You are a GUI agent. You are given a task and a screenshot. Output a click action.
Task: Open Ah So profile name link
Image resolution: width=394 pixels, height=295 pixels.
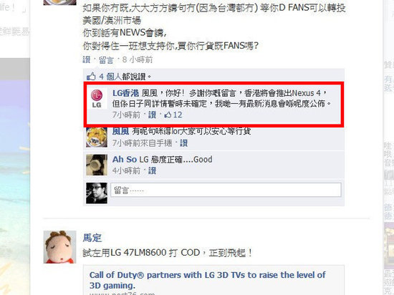pos(125,160)
